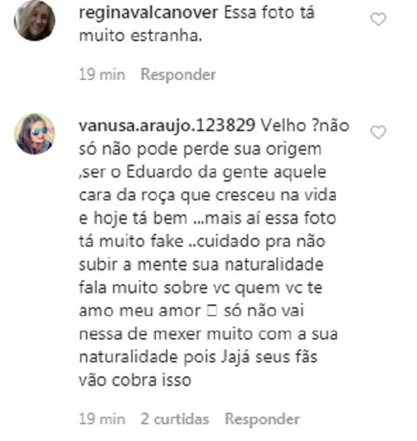
Task: Open the vanusa.araujo.123829 username link
Action: [167, 126]
